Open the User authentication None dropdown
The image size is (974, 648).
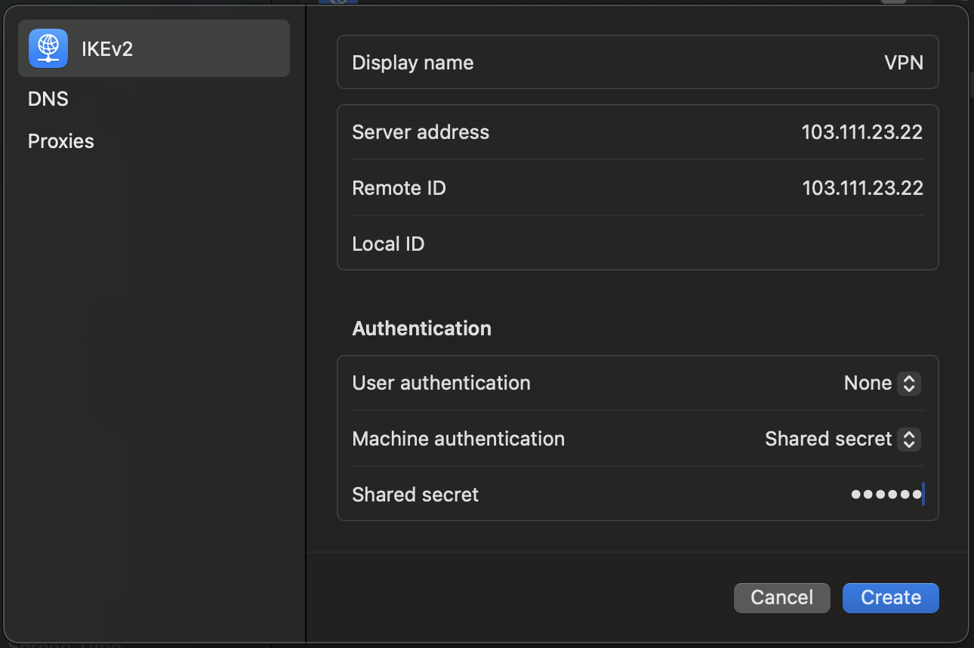point(882,383)
